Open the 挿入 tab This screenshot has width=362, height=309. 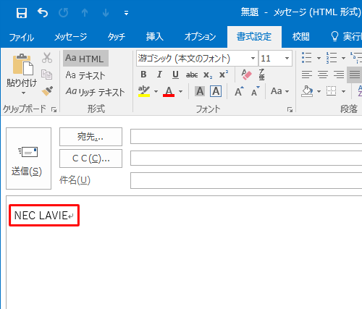coord(155,37)
